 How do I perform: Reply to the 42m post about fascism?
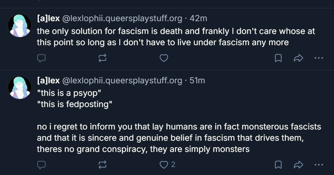41,58
